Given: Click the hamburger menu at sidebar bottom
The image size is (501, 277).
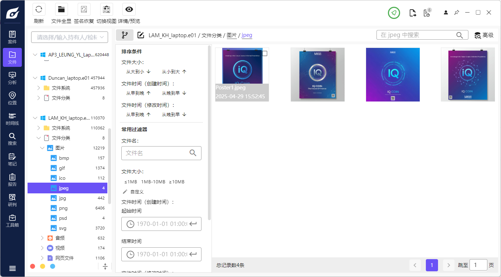Looking at the screenshot, I should coord(12,268).
